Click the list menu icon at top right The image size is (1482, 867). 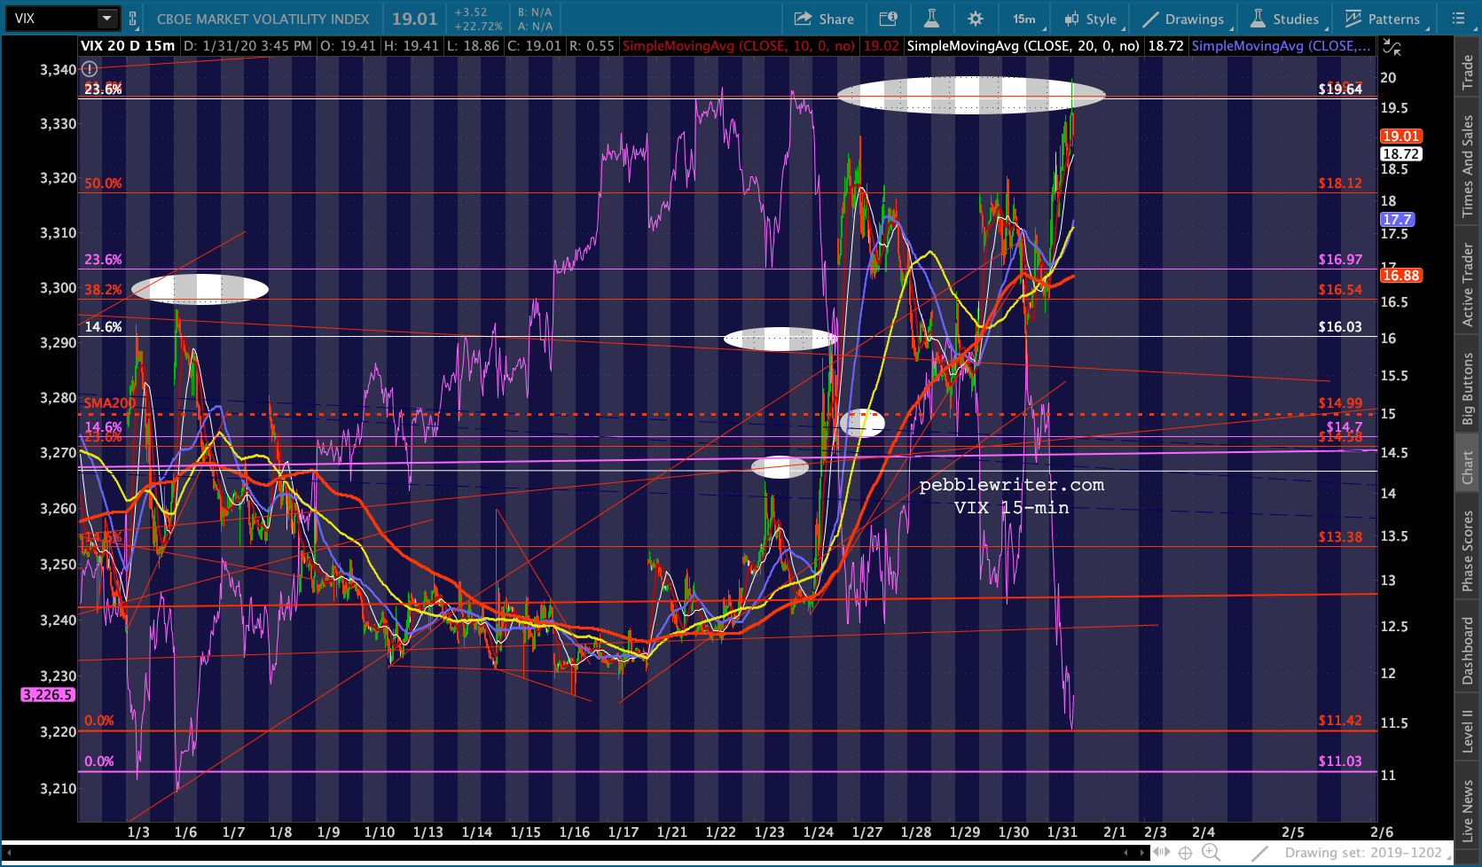(1459, 19)
